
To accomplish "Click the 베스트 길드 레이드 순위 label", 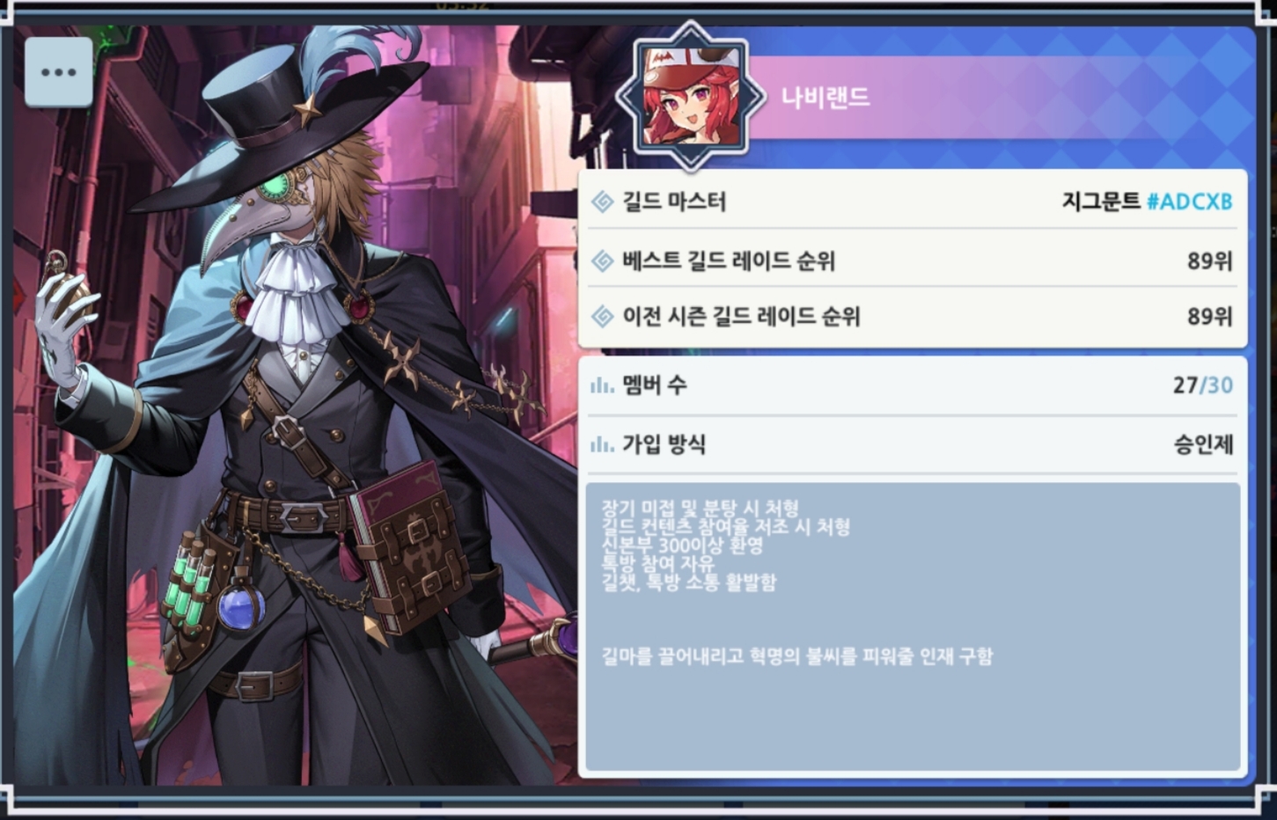I will coord(729,260).
